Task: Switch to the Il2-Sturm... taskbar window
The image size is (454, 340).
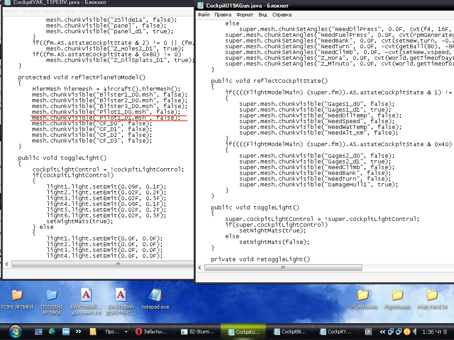Action: (197, 332)
